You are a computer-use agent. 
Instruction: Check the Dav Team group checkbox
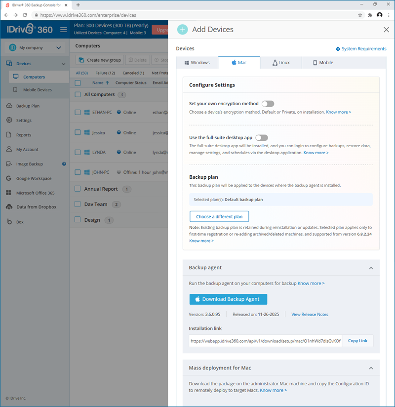78,204
